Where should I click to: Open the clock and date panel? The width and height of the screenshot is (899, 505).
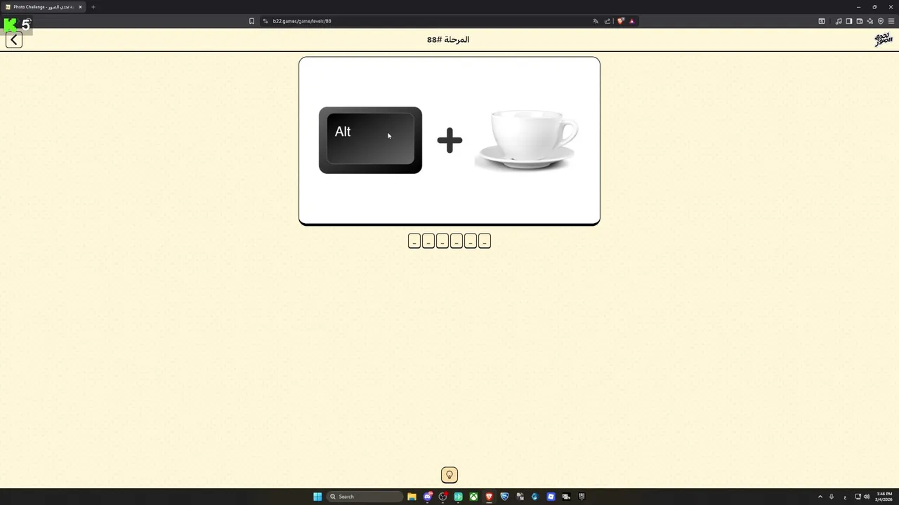884,497
